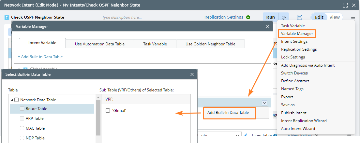Click the fullscreen icon in title bar
Viewport: 360px width, 143px height.
coord(345,5)
